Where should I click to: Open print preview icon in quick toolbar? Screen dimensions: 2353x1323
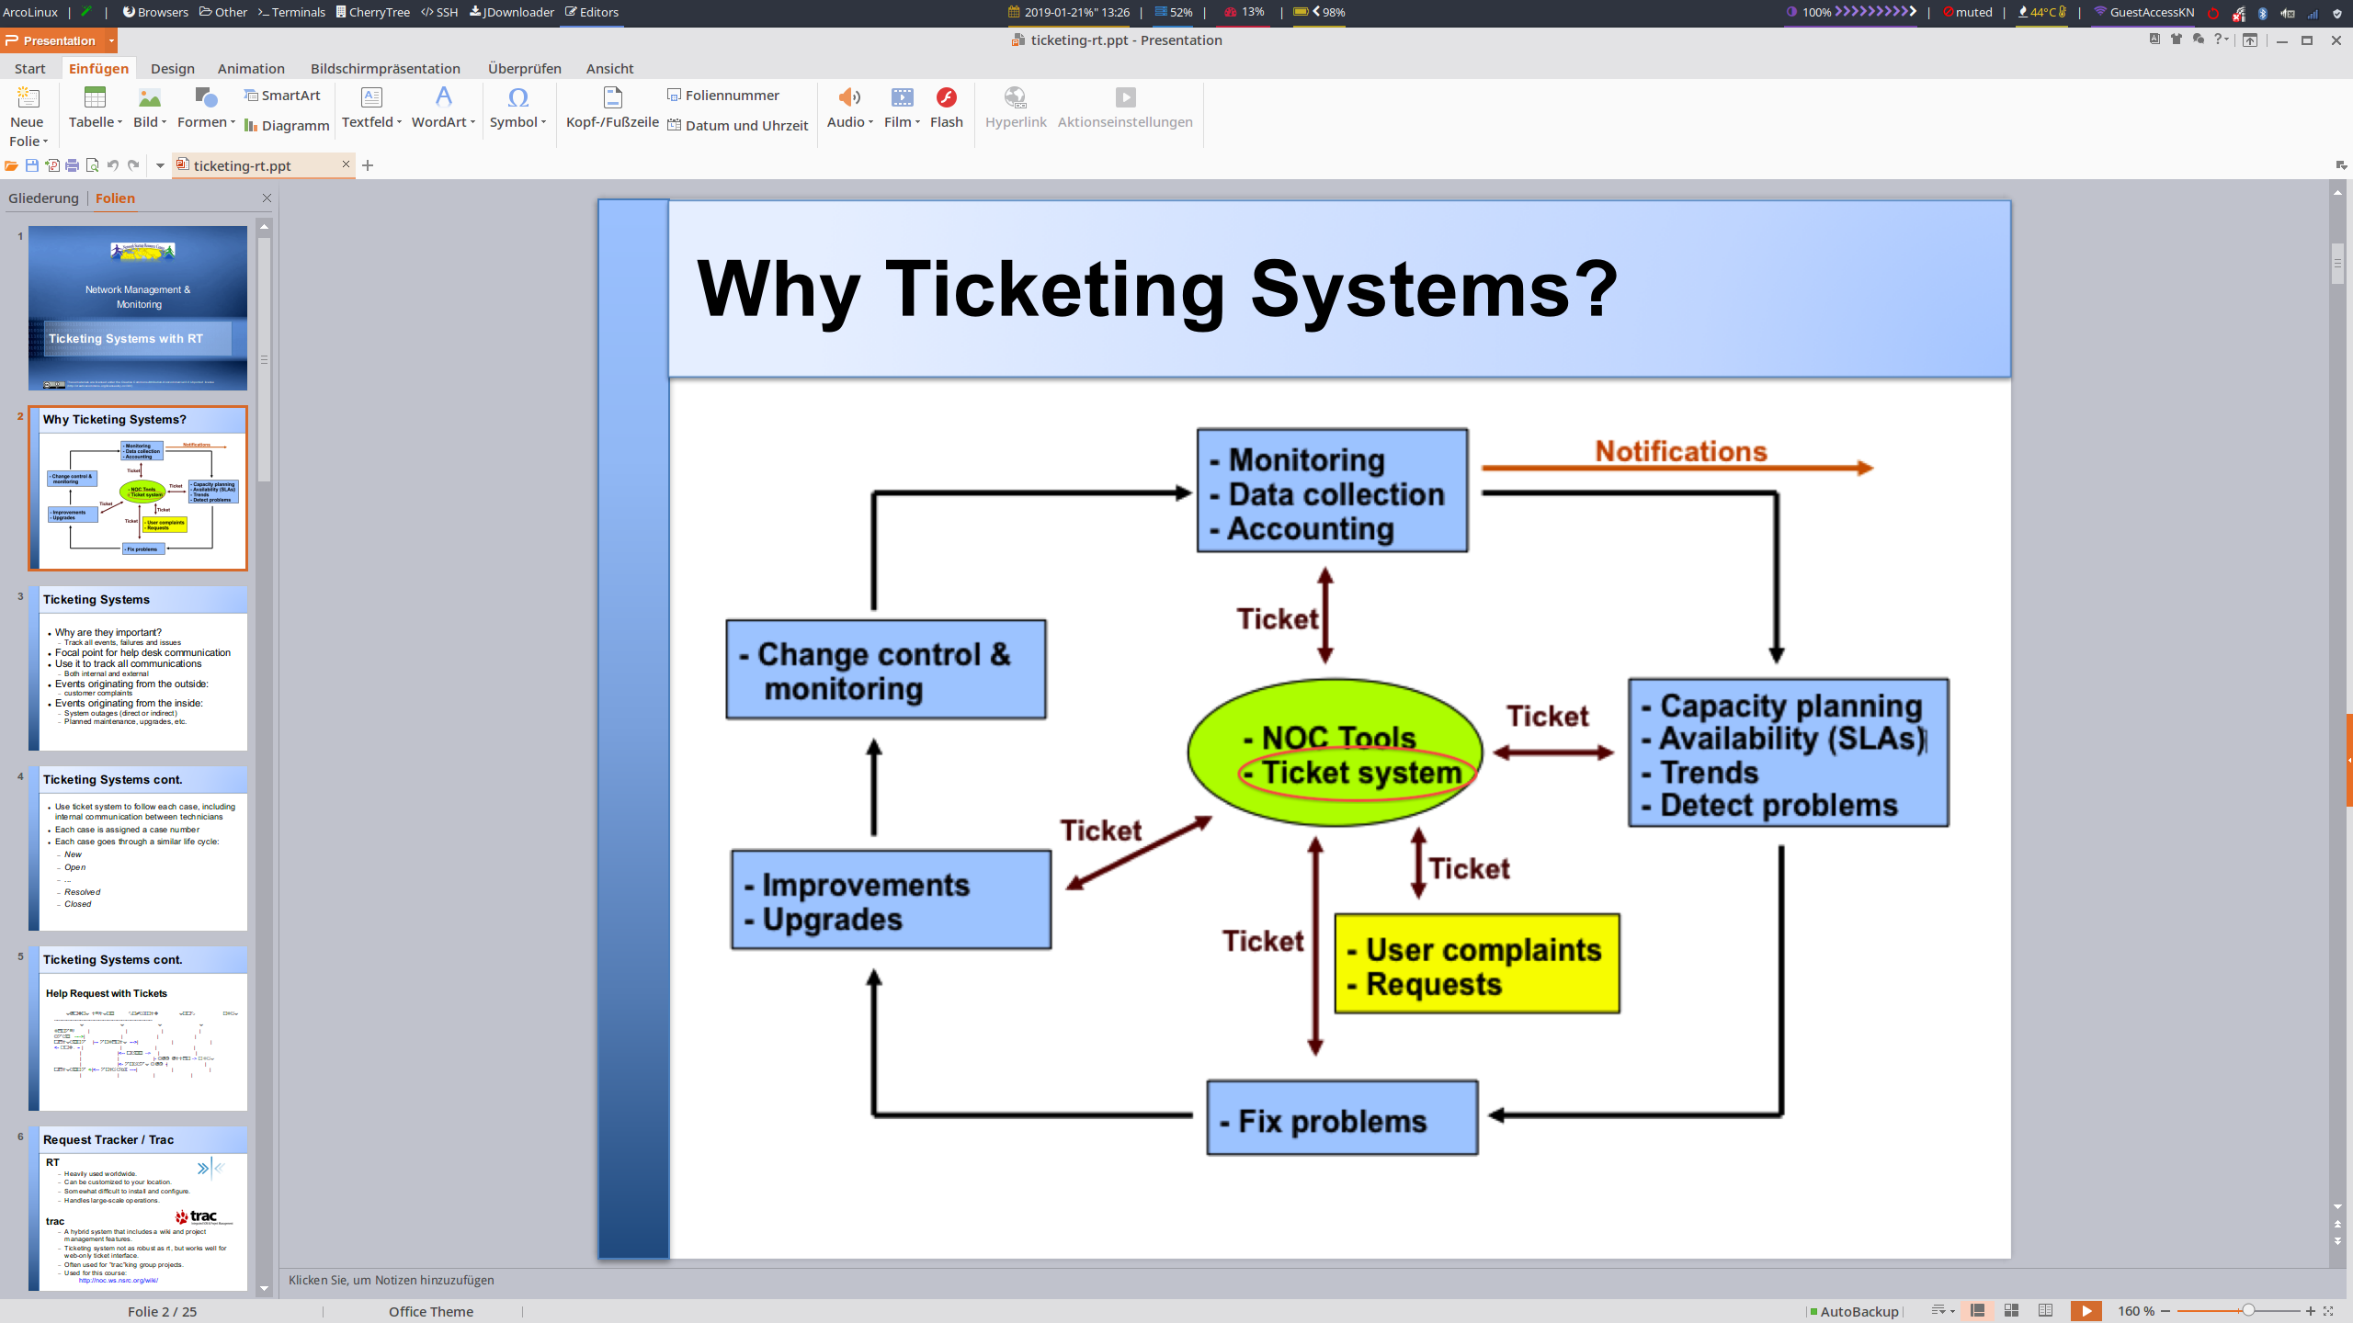(x=93, y=165)
